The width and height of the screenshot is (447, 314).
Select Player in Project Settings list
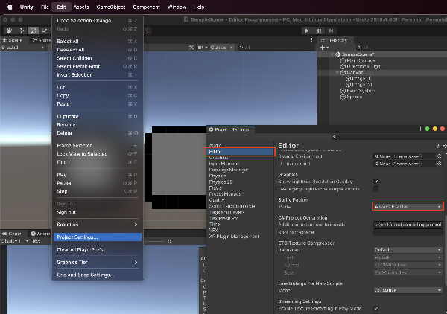point(216,188)
